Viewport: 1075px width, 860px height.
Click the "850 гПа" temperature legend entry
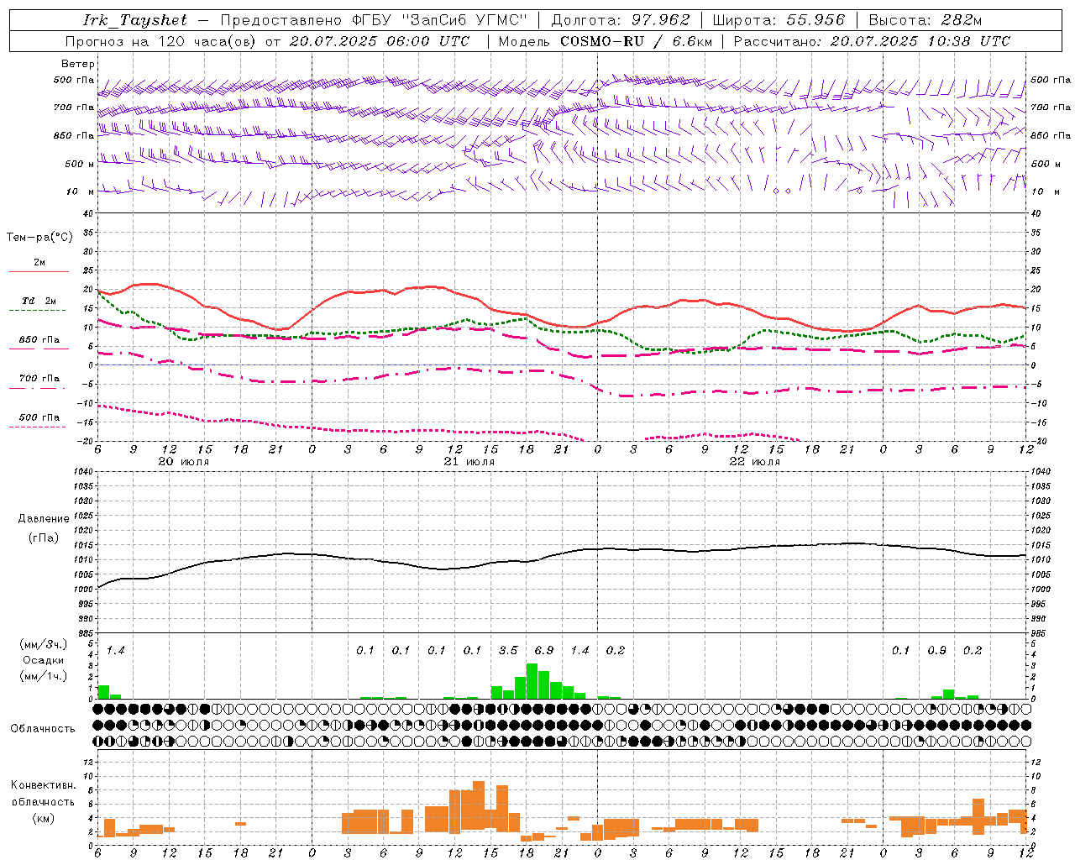(39, 339)
